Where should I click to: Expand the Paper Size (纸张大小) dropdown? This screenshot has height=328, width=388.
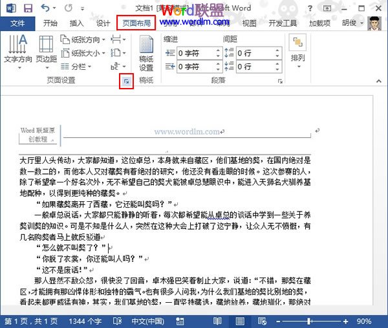84,52
